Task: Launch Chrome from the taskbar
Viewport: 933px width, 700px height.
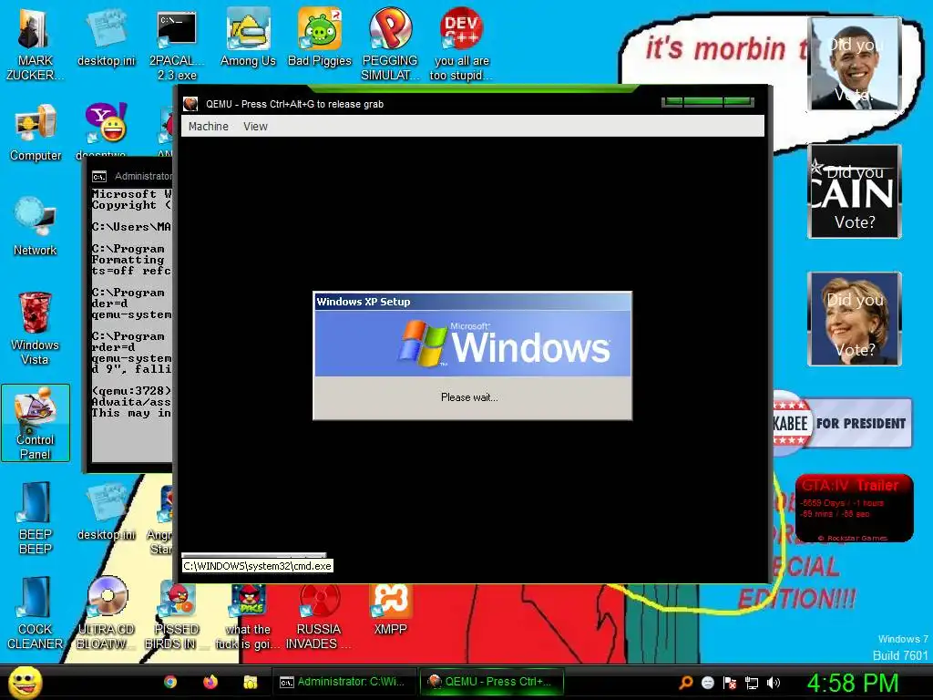Action: pyautogui.click(x=170, y=682)
